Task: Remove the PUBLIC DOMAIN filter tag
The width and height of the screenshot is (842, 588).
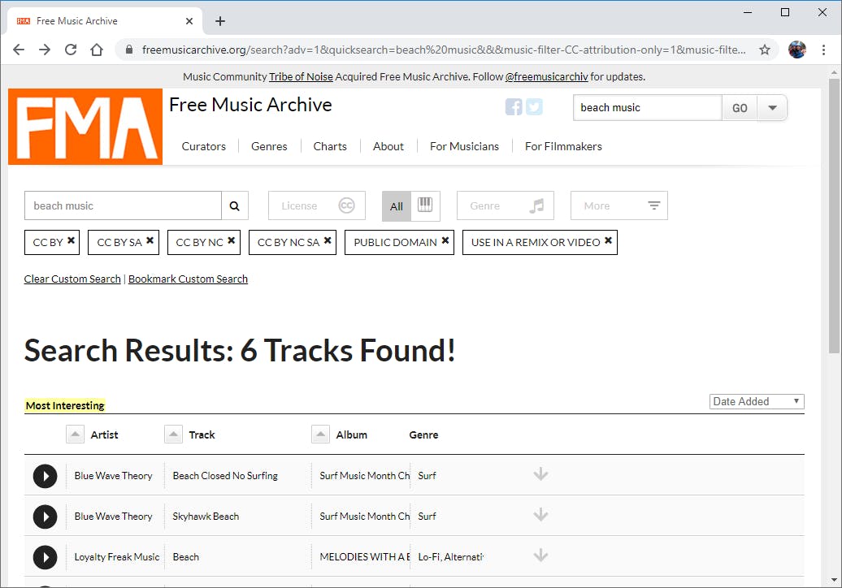Action: (x=445, y=240)
